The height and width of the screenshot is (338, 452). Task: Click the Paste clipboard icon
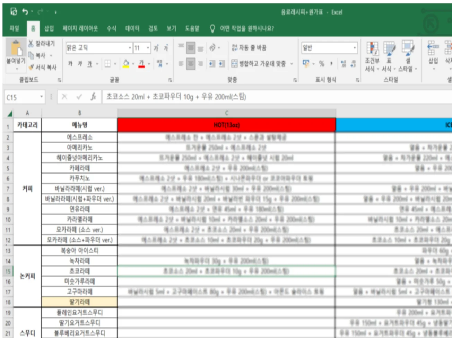[x=16, y=48]
